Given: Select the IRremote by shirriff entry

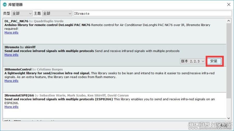Looking at the screenshot, I should [x=114, y=55].
